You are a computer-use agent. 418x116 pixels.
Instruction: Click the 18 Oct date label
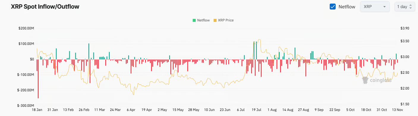coord(366,110)
